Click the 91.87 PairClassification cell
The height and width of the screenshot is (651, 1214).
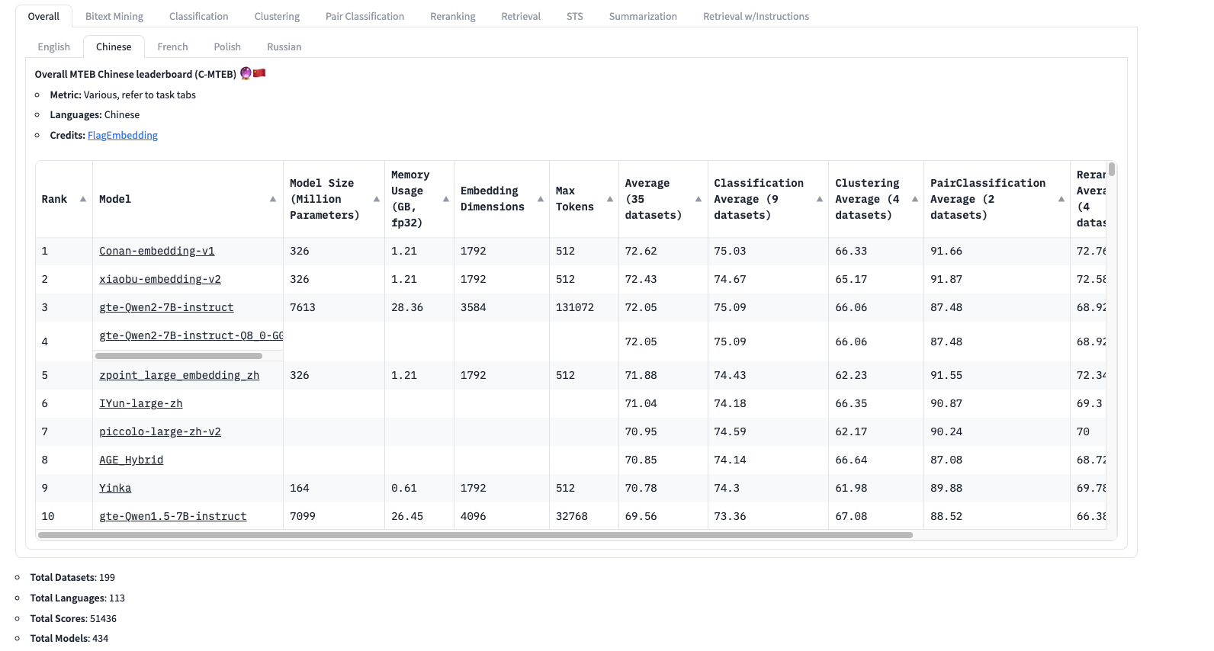coord(996,279)
